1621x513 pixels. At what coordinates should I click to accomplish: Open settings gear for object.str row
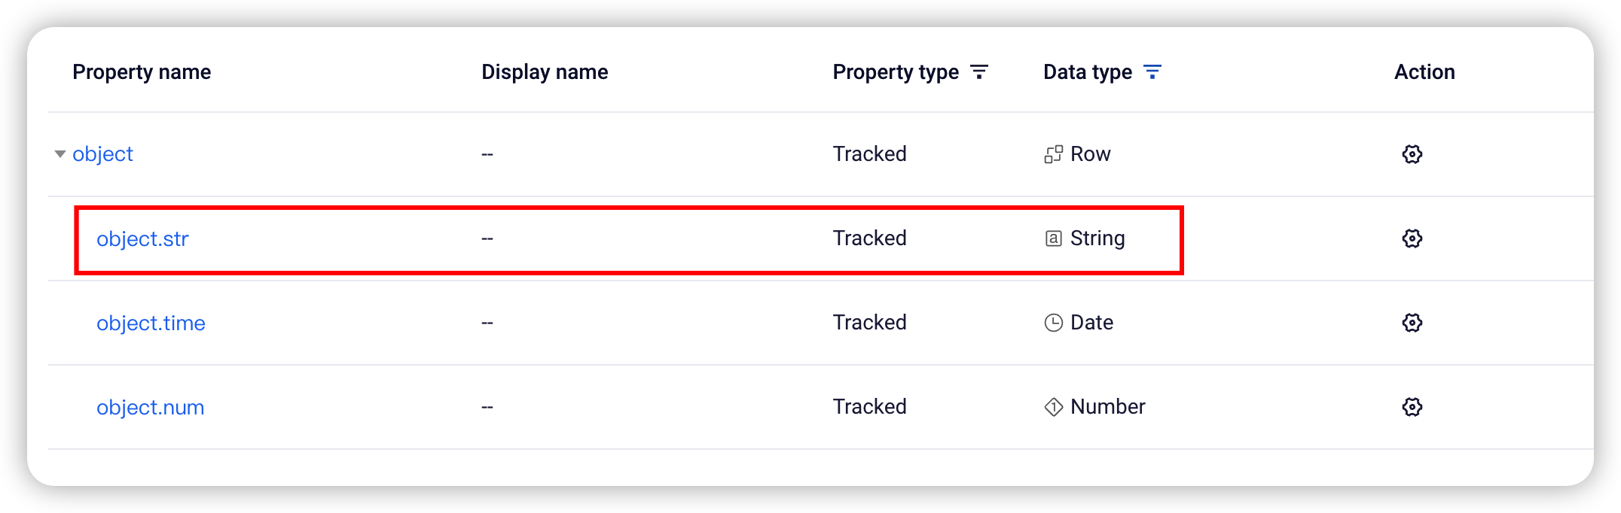1412,238
